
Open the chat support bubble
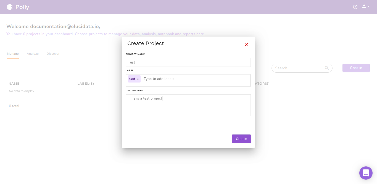tap(366, 173)
